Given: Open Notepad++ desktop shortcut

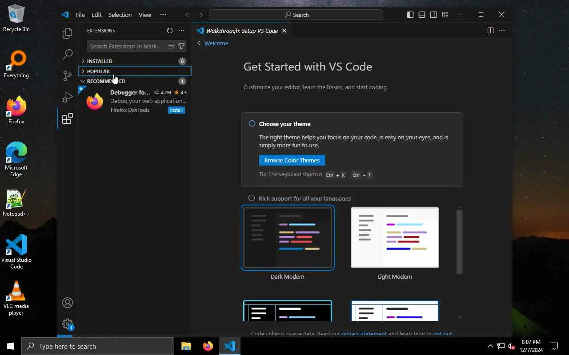Looking at the screenshot, I should coord(16,203).
